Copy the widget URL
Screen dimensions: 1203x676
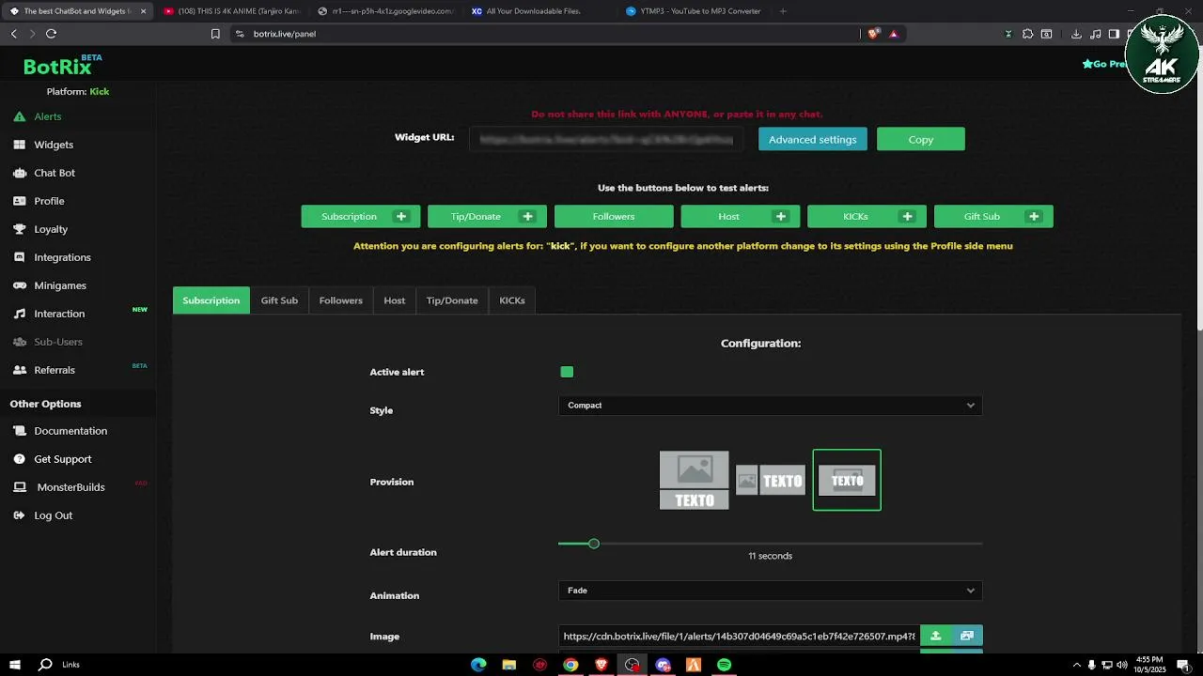tap(921, 139)
